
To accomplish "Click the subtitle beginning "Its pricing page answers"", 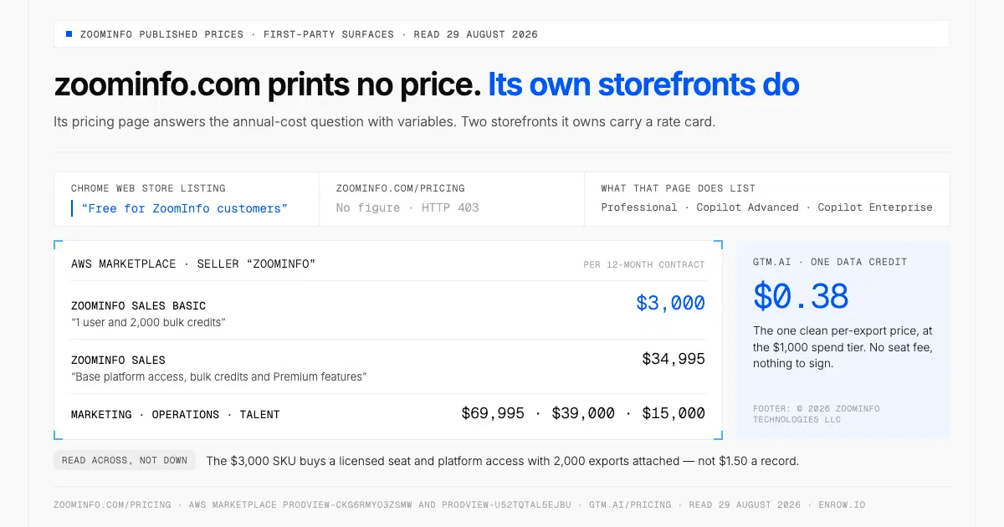I will (385, 121).
